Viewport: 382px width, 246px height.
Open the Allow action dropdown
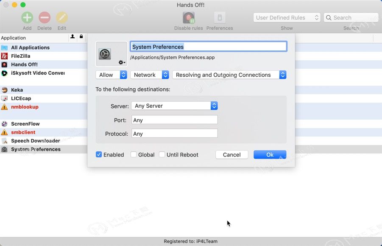pos(112,75)
